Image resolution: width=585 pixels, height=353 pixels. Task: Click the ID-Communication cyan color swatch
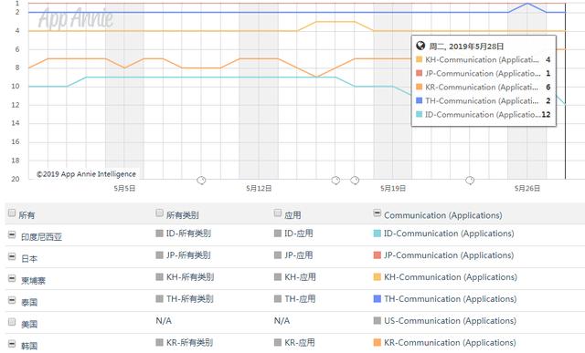click(x=378, y=234)
